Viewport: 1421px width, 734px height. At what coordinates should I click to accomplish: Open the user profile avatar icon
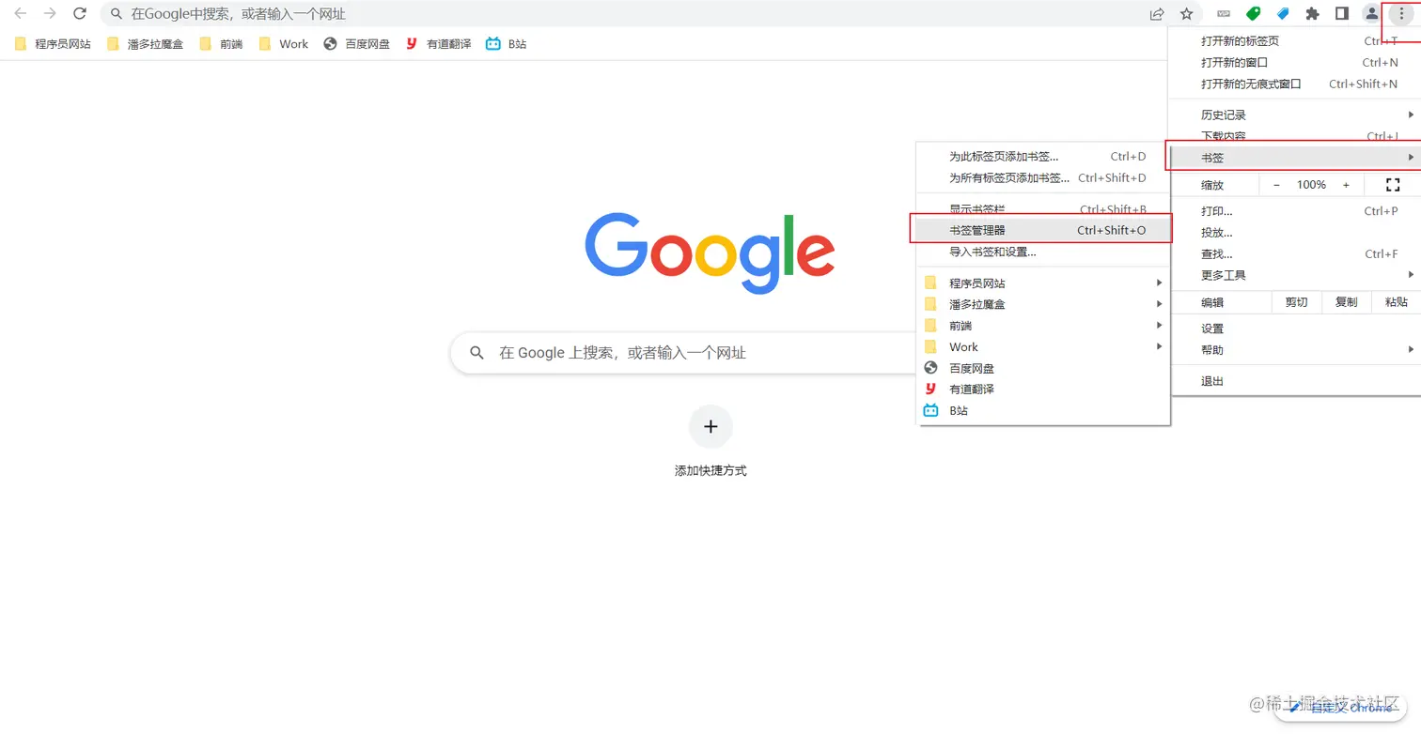pos(1372,14)
